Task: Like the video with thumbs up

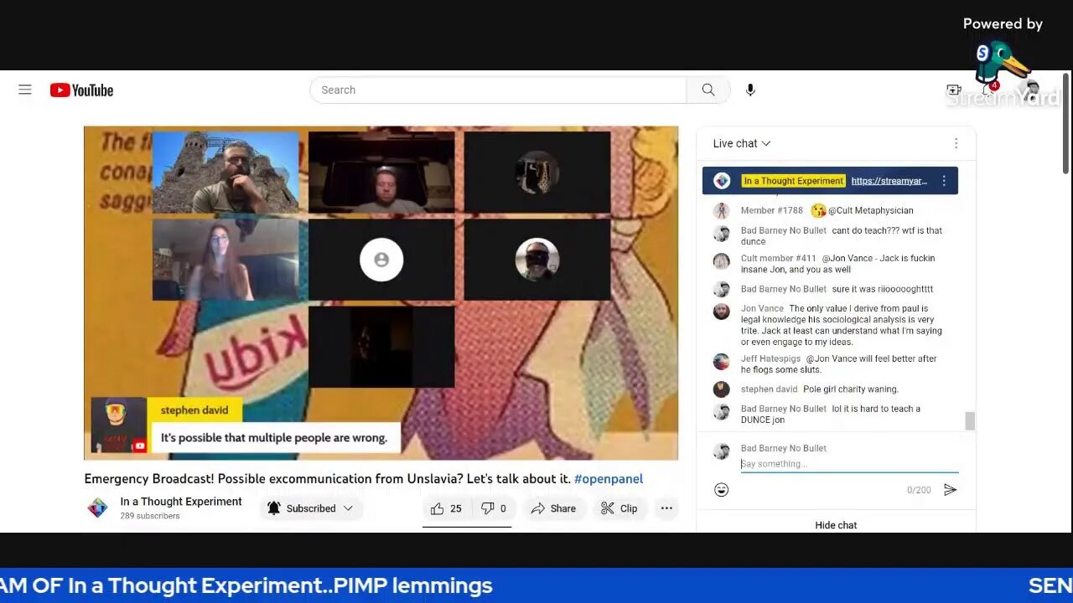Action: point(446,508)
